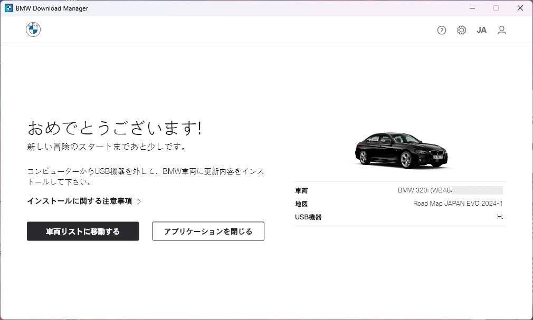
Task: Minimize the BMW Download Manager window
Action: click(x=472, y=8)
